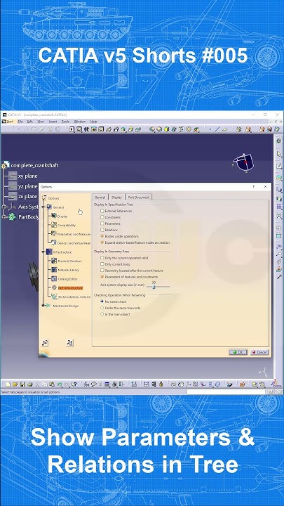Viewport: 284px width, 506px height.
Task: Select the zx plane in specification tree
Action: pos(27,196)
